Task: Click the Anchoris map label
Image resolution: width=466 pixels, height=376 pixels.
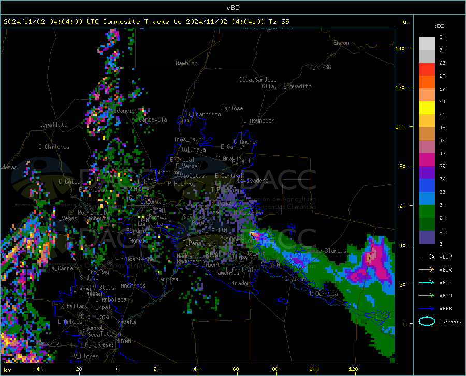Action: (133, 285)
